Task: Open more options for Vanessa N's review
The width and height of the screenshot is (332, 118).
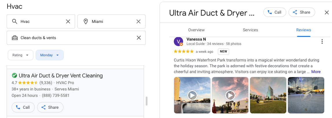Action: [322, 42]
